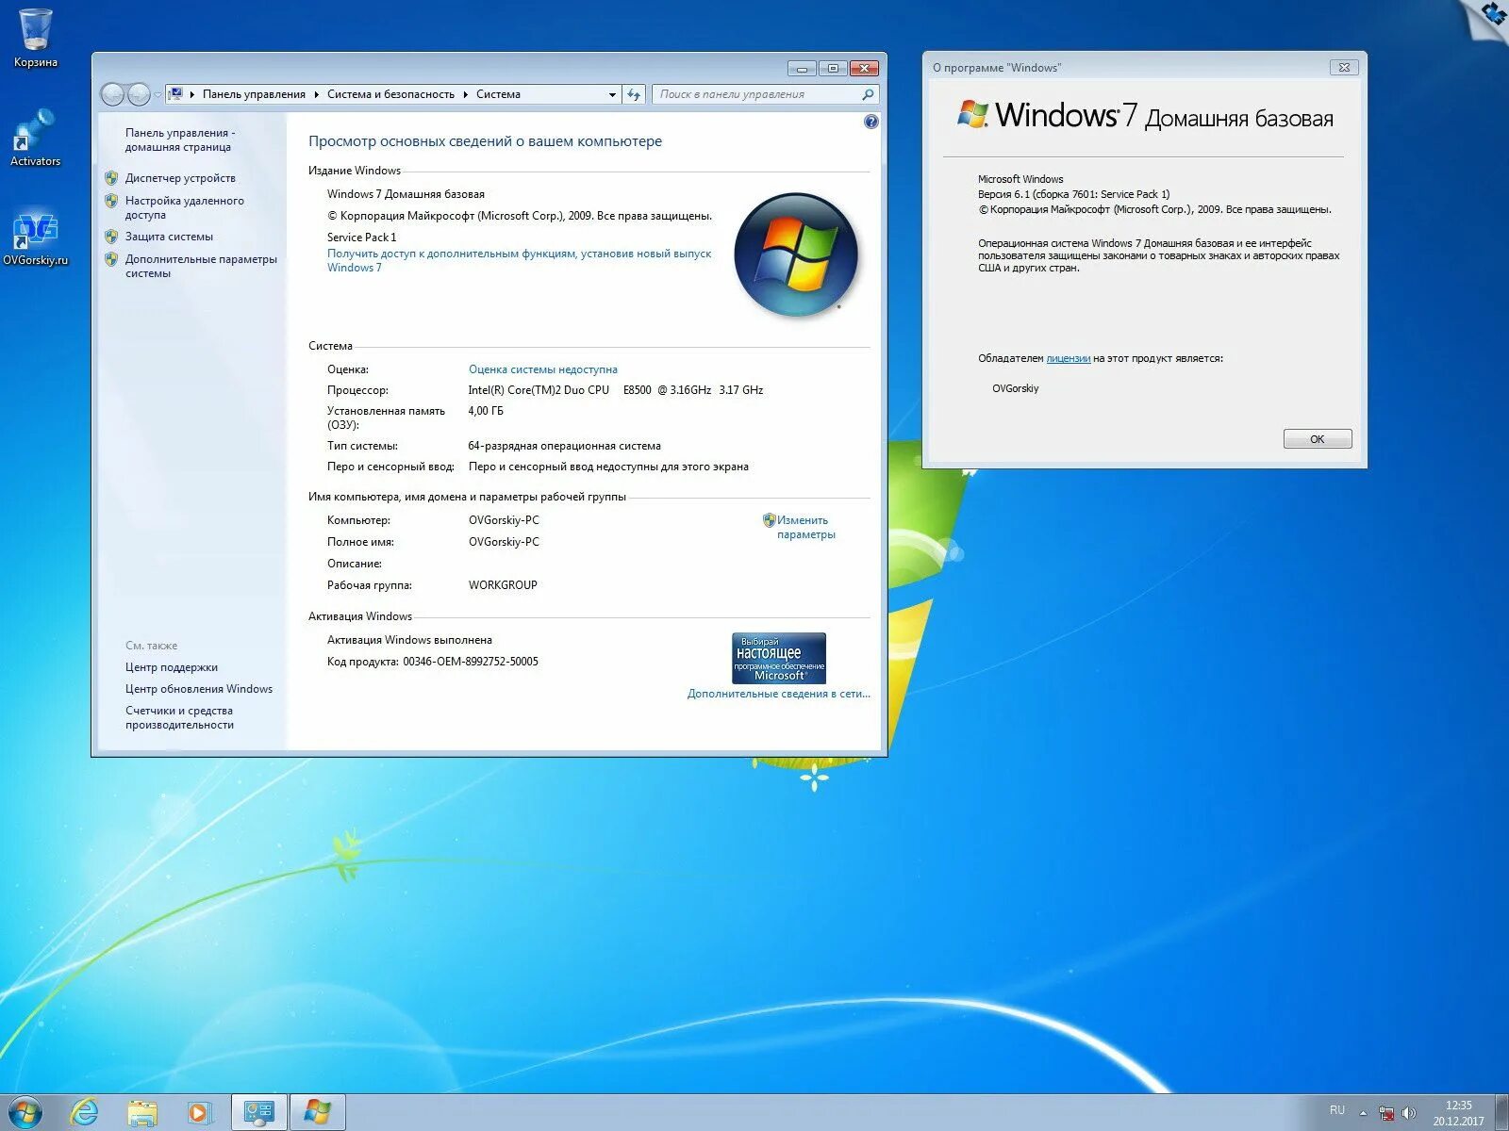Open the Start menu button

tap(25, 1112)
